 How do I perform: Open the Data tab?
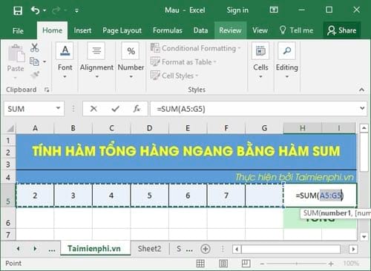[x=200, y=30]
